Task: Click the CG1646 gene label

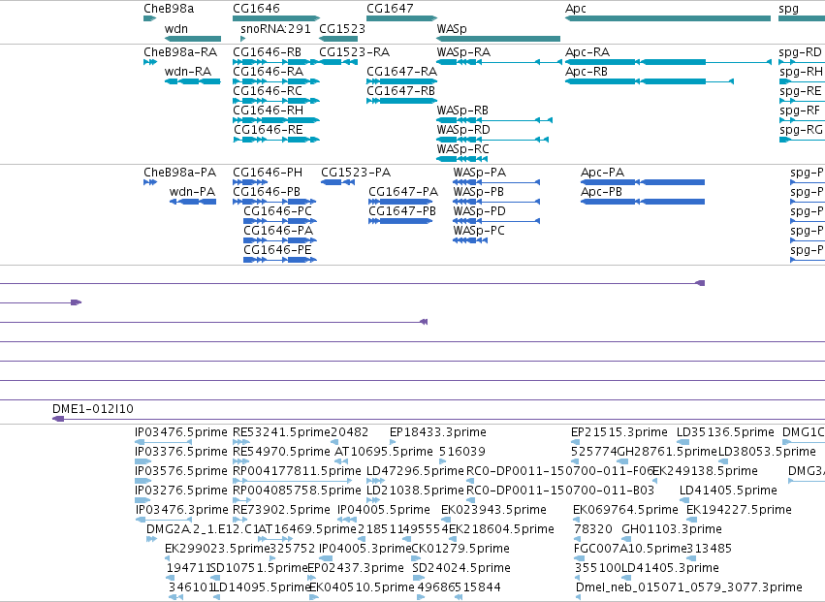Action: pos(256,9)
